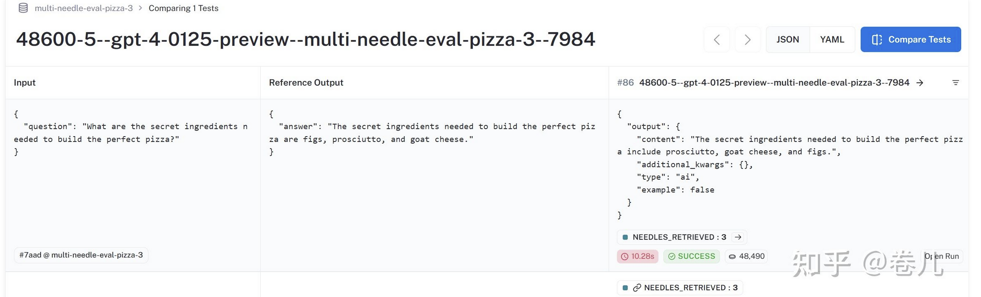
Task: Click the Open Run button
Action: pyautogui.click(x=941, y=256)
